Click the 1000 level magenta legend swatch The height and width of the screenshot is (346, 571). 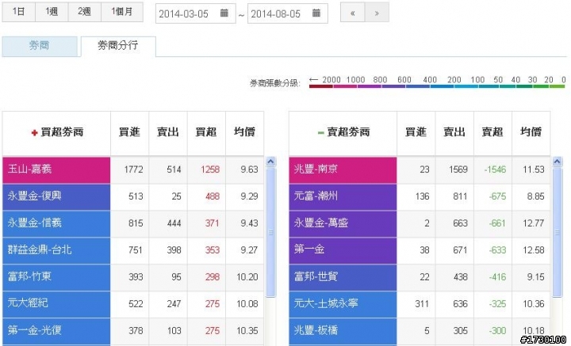[x=345, y=86]
